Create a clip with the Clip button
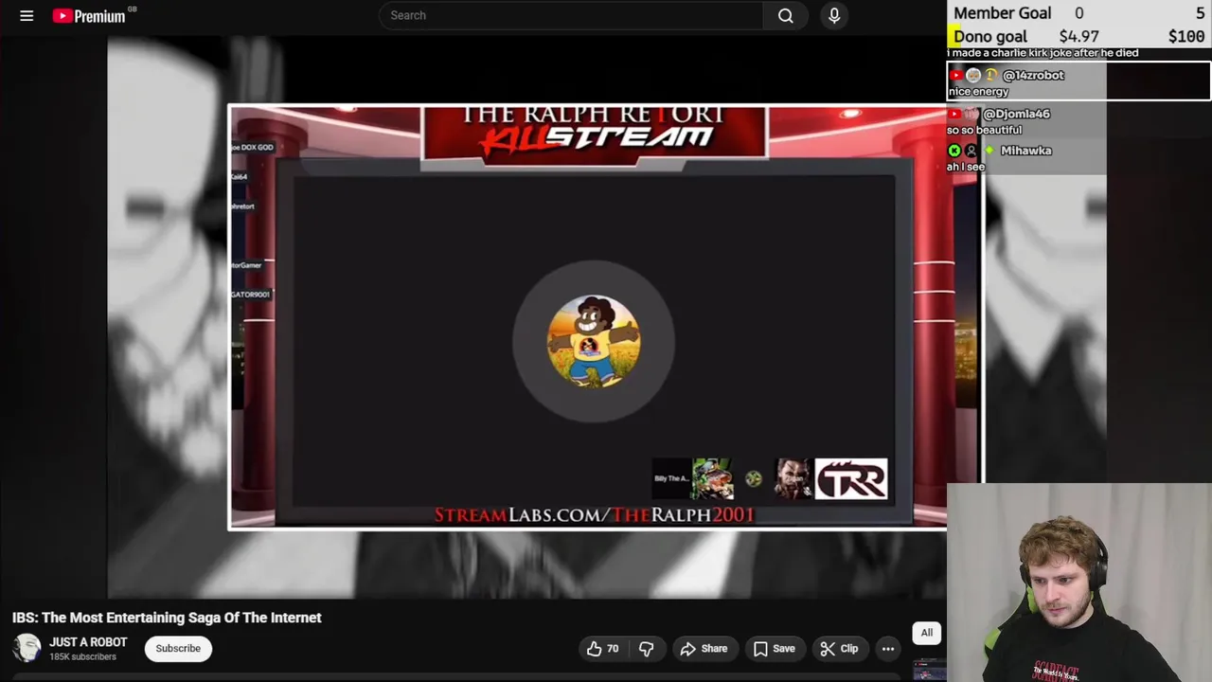The height and width of the screenshot is (682, 1212). [x=839, y=649]
